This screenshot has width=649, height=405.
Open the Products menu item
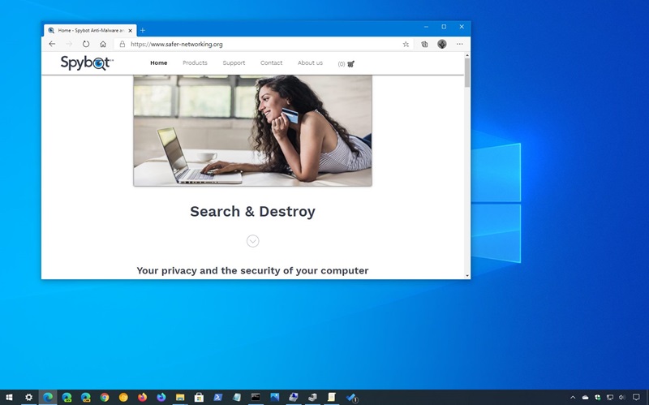pyautogui.click(x=195, y=62)
